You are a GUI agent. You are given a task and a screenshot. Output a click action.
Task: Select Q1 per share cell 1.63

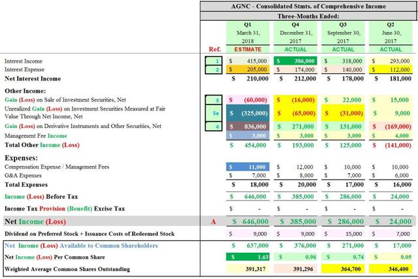[x=248, y=257]
